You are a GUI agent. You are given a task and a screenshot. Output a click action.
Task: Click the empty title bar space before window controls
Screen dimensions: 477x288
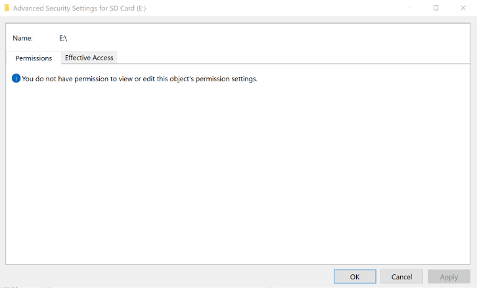tap(274, 9)
